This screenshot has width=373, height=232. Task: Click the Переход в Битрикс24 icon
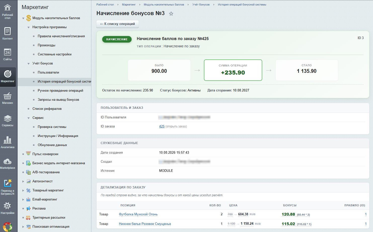pyautogui.click(x=8, y=183)
